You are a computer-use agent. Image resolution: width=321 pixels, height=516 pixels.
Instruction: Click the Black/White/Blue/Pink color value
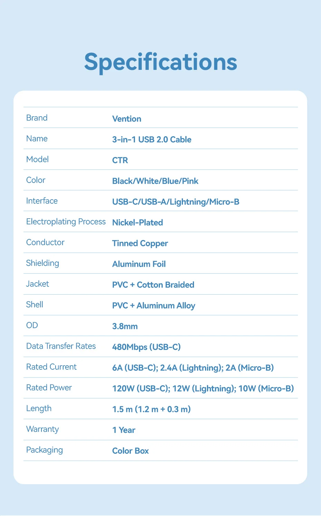tap(155, 181)
